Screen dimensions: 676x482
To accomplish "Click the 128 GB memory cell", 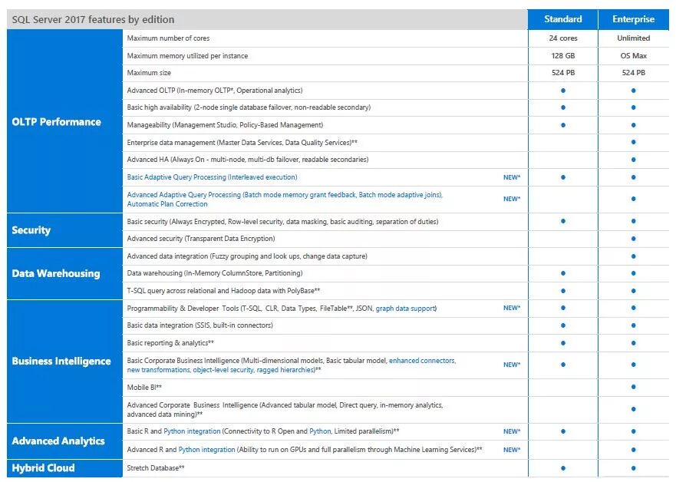I will (x=562, y=55).
